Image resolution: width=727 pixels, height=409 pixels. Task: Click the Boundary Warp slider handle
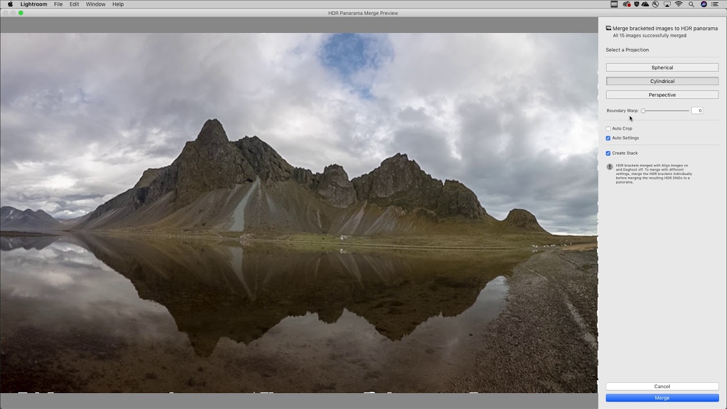[643, 111]
